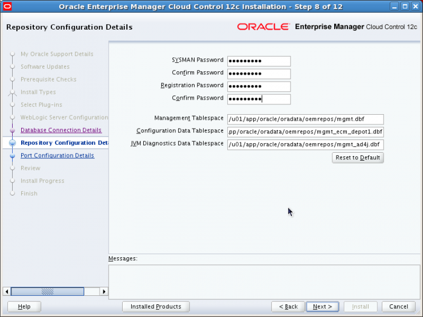Click the Port Configuration Details step bullet
423x317 pixels.
(13, 156)
